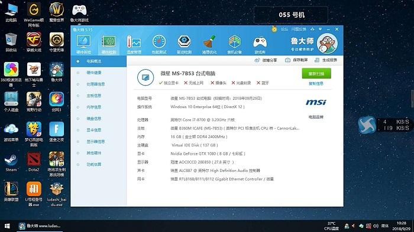
Task: Open 魔兽世界 World of Warcraft desktop icon
Action: 57,12
